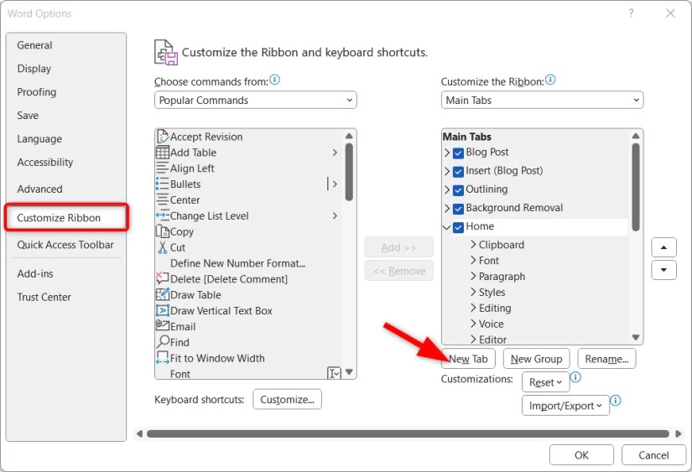692x472 pixels.
Task: Click the Bullets list icon
Action: (163, 184)
